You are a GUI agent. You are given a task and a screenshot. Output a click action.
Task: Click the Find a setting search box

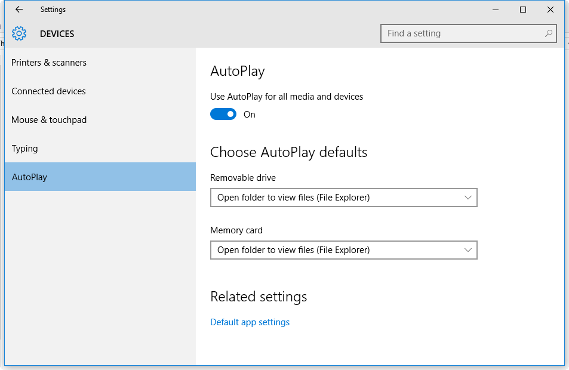click(x=463, y=33)
